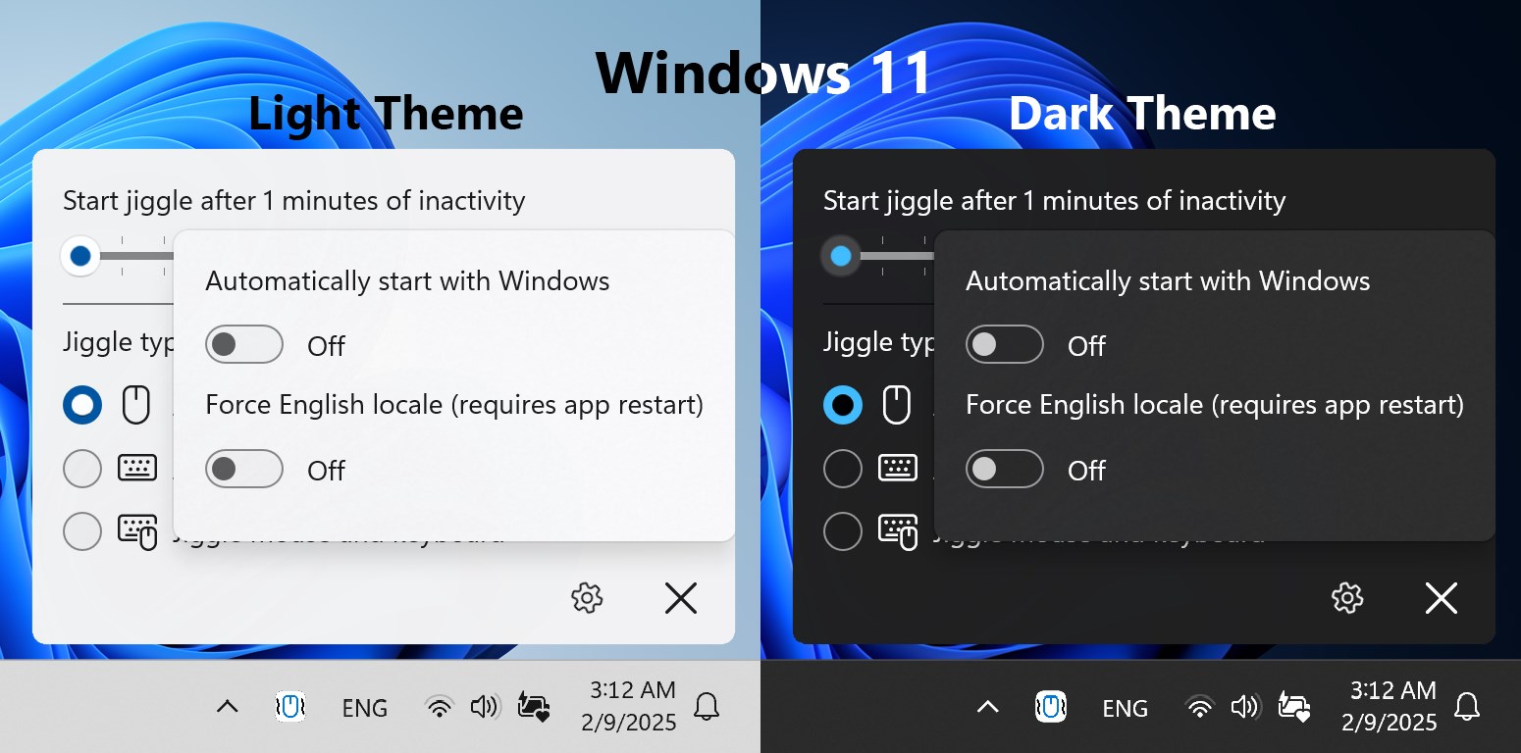Select the keyboard jiggle radio button in dark theme

pyautogui.click(x=843, y=469)
